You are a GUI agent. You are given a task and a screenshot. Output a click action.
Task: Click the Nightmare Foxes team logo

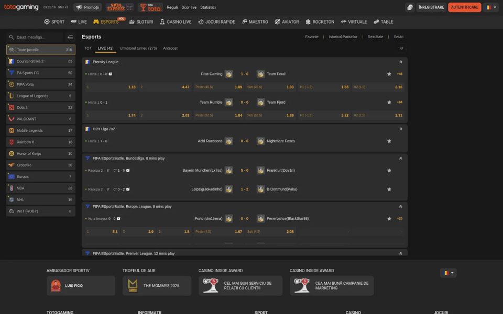(260, 141)
